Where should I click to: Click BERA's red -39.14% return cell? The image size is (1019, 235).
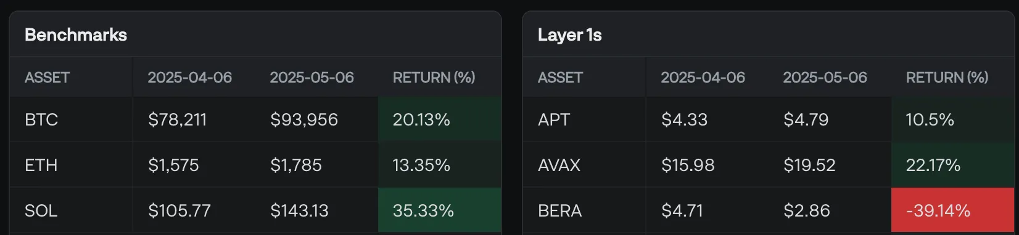tap(952, 210)
